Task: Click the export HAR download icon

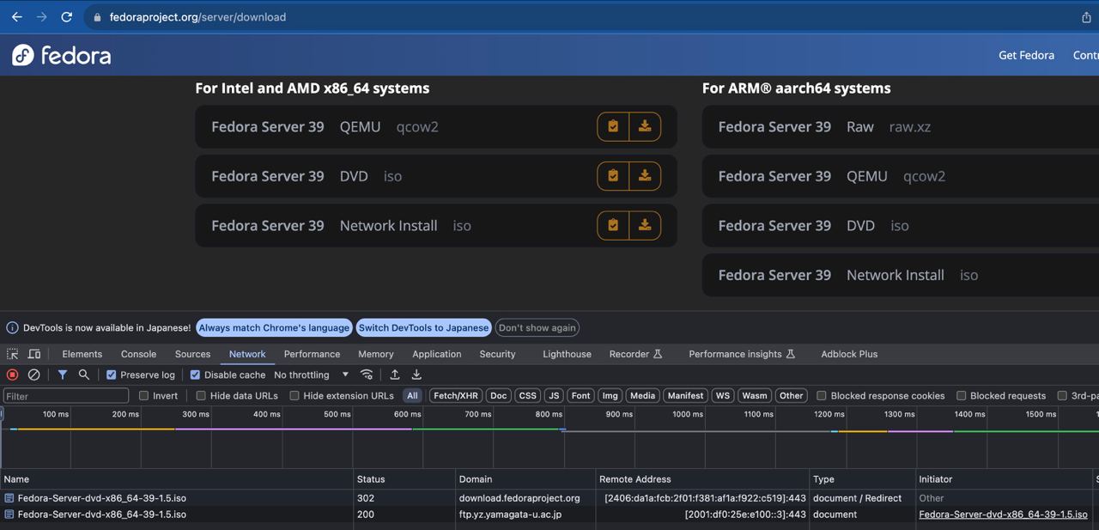Action: [x=416, y=375]
